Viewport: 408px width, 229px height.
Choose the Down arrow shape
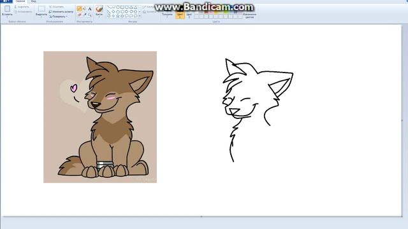pyautogui.click(x=109, y=16)
